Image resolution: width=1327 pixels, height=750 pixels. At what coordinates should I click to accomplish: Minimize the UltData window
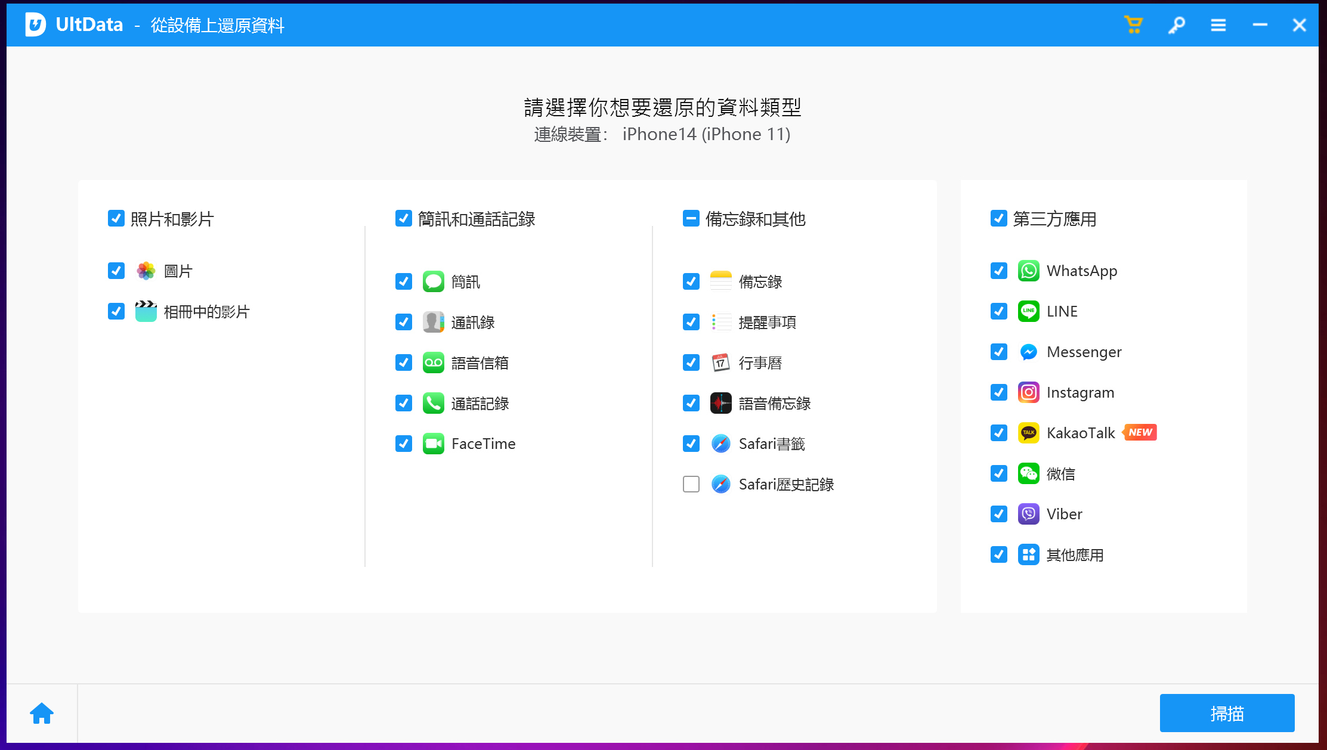click(x=1260, y=25)
